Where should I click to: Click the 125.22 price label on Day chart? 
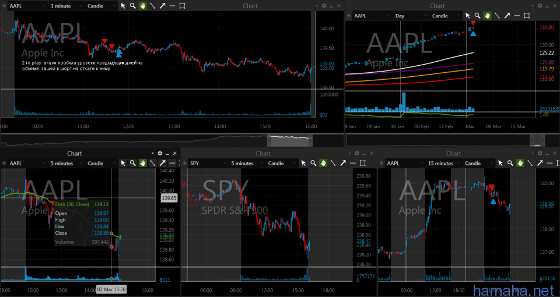[546, 52]
